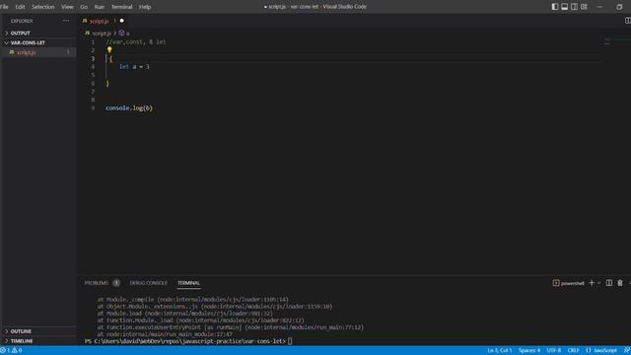Click 'Ln 3, Col 1' in status bar
This screenshot has width=631, height=355.
pyautogui.click(x=500, y=351)
